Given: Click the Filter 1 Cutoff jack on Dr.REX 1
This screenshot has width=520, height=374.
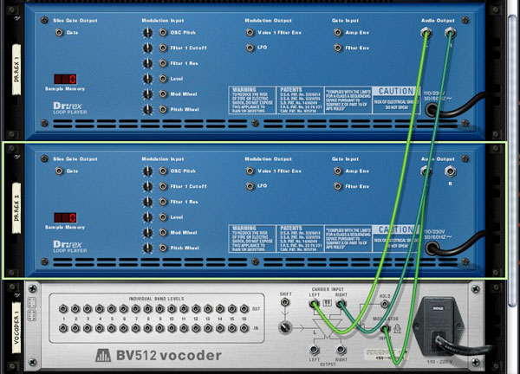Looking at the screenshot, I should (x=163, y=48).
